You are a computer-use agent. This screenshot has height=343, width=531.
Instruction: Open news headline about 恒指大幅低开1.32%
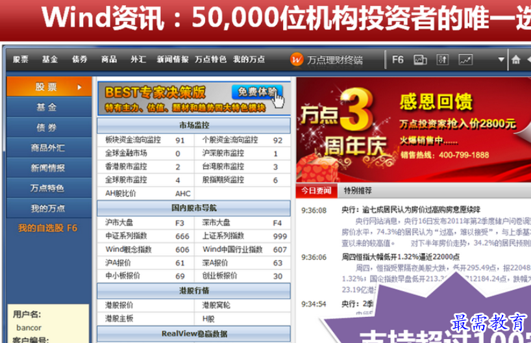(397, 257)
